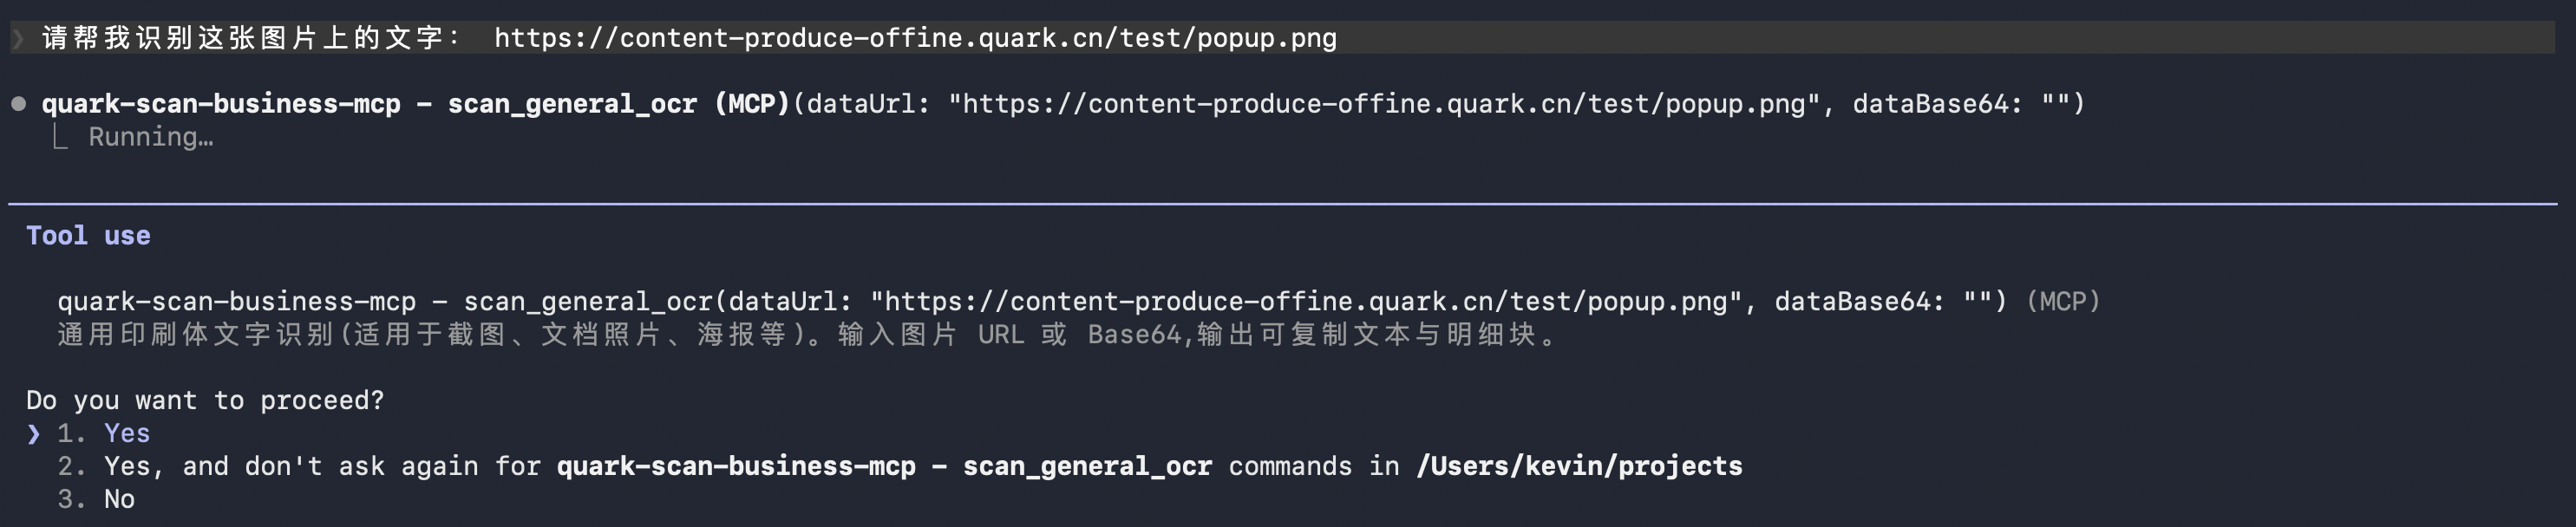Click the URL inside the bold MCP call
This screenshot has height=527, width=2576.
tap(1384, 104)
